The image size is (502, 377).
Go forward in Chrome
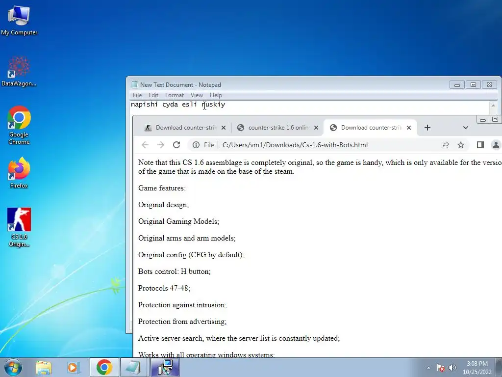[x=161, y=145]
